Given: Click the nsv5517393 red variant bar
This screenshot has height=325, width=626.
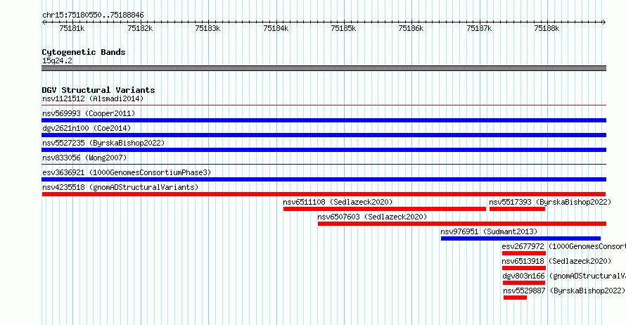Looking at the screenshot, I should pos(517,209).
